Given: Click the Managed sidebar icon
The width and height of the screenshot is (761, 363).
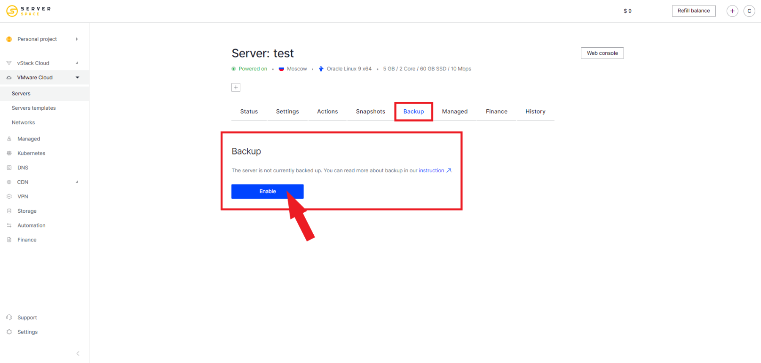Looking at the screenshot, I should [x=9, y=139].
